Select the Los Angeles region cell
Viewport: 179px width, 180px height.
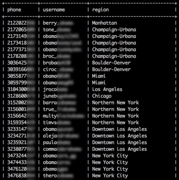click(107, 90)
